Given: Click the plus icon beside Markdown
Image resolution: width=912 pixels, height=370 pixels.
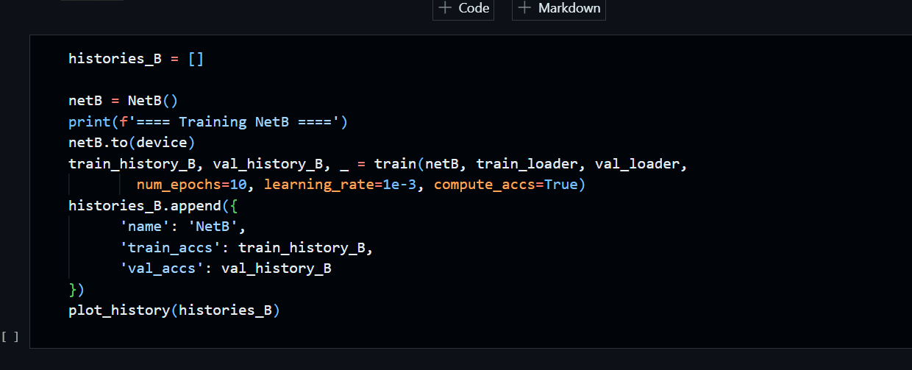Looking at the screenshot, I should click(x=524, y=8).
